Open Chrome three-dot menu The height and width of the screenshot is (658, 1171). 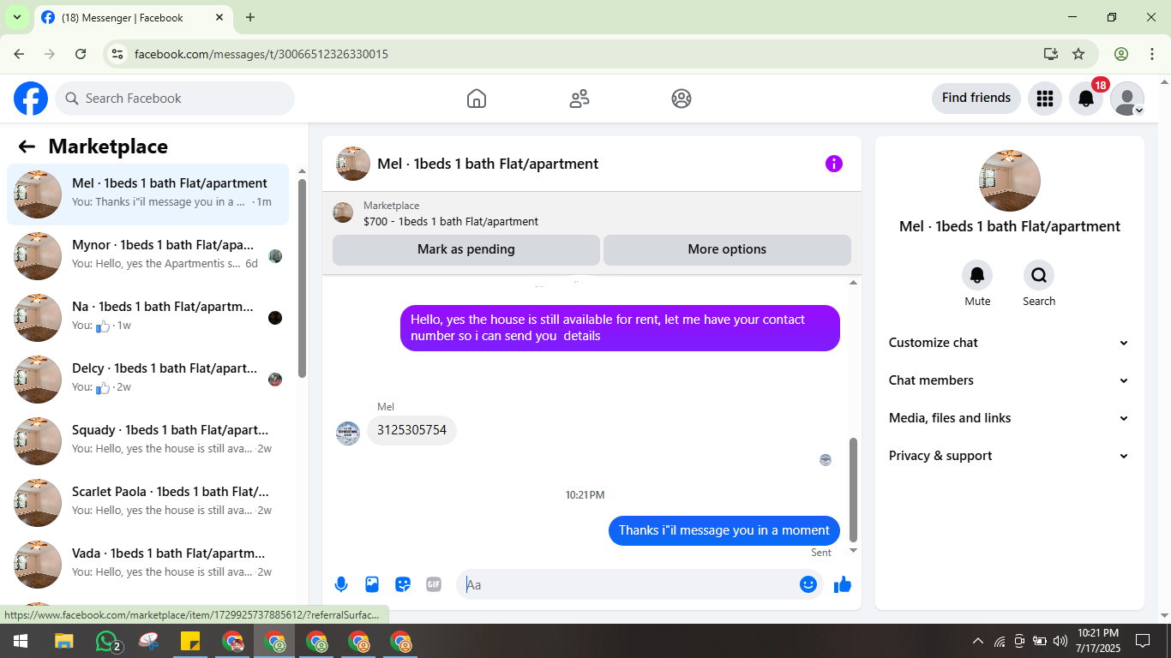click(1152, 54)
